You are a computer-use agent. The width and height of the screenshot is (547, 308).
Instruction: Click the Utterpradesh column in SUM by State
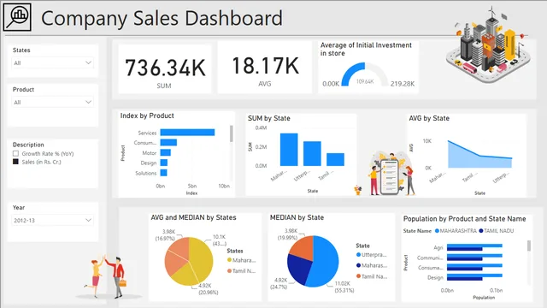312,154
